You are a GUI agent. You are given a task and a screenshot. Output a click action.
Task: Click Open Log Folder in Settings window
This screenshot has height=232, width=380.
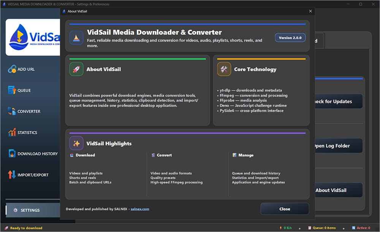click(339, 146)
